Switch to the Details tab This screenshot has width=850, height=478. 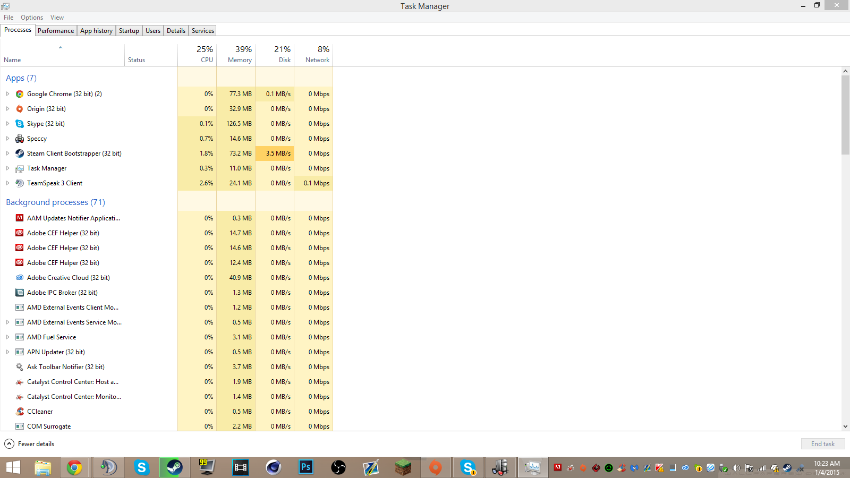click(x=176, y=31)
